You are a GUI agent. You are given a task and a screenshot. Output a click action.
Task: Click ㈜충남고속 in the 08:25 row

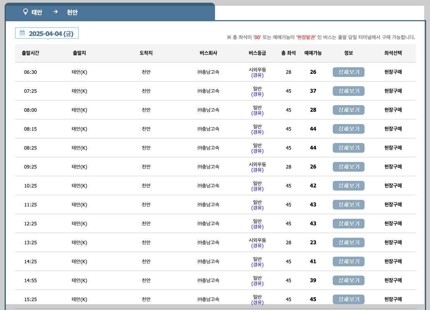[208, 148]
